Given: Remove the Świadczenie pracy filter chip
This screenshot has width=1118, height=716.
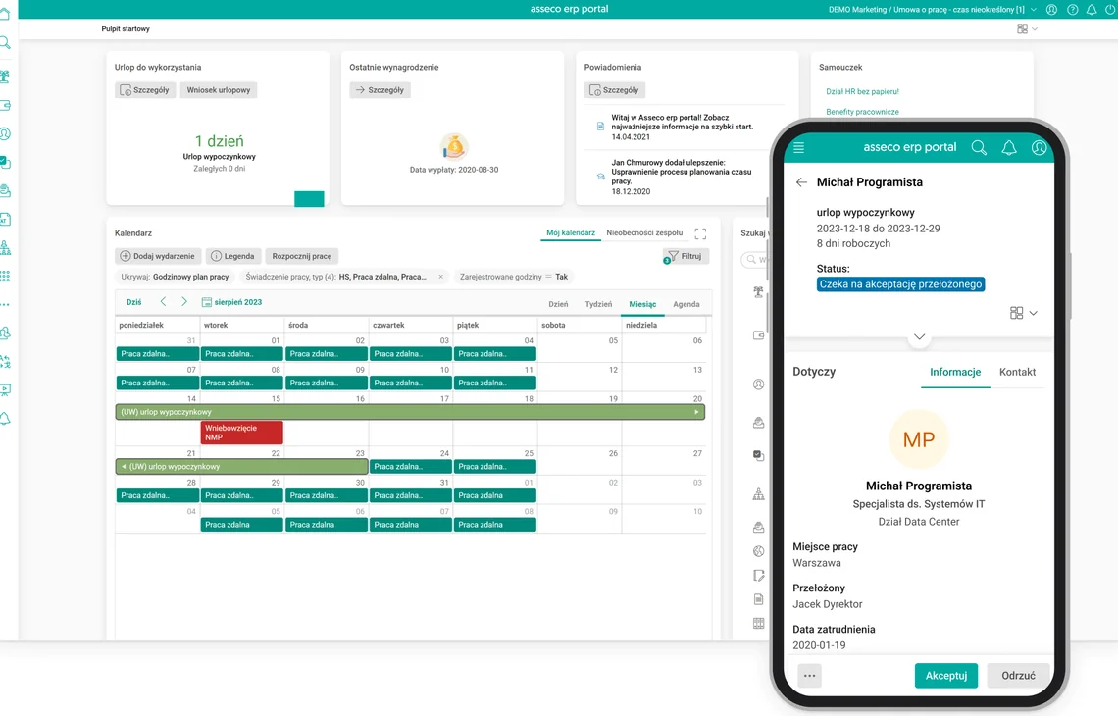Looking at the screenshot, I should coord(440,277).
